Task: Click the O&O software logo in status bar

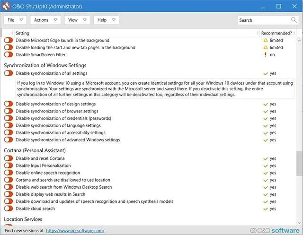Action: 275,230
